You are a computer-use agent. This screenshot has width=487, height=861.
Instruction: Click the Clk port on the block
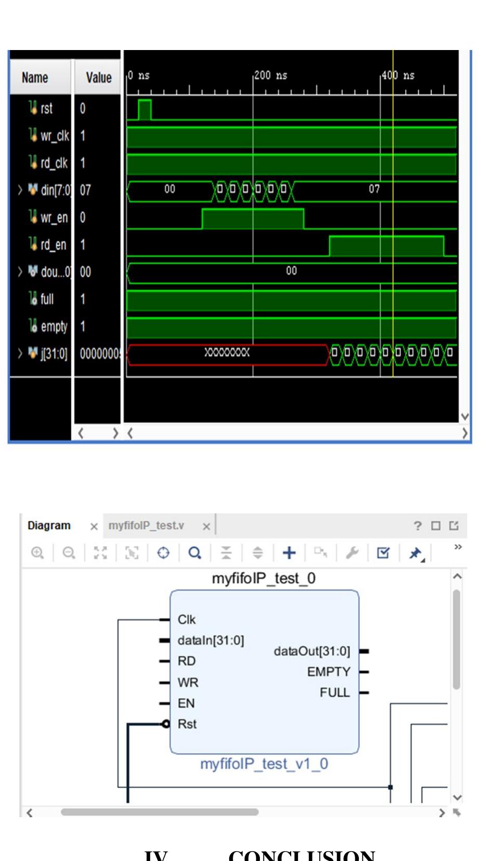(x=186, y=620)
